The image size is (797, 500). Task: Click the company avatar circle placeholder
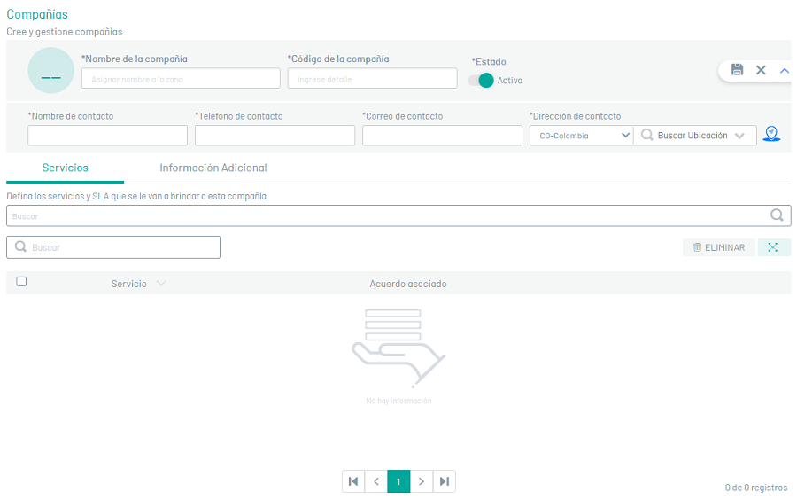(51, 71)
